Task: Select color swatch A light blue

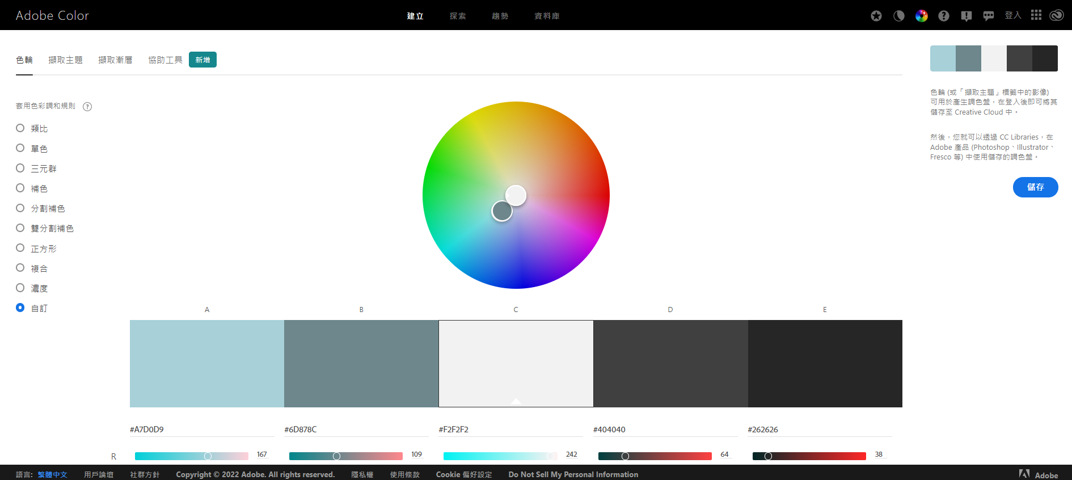Action: [207, 364]
